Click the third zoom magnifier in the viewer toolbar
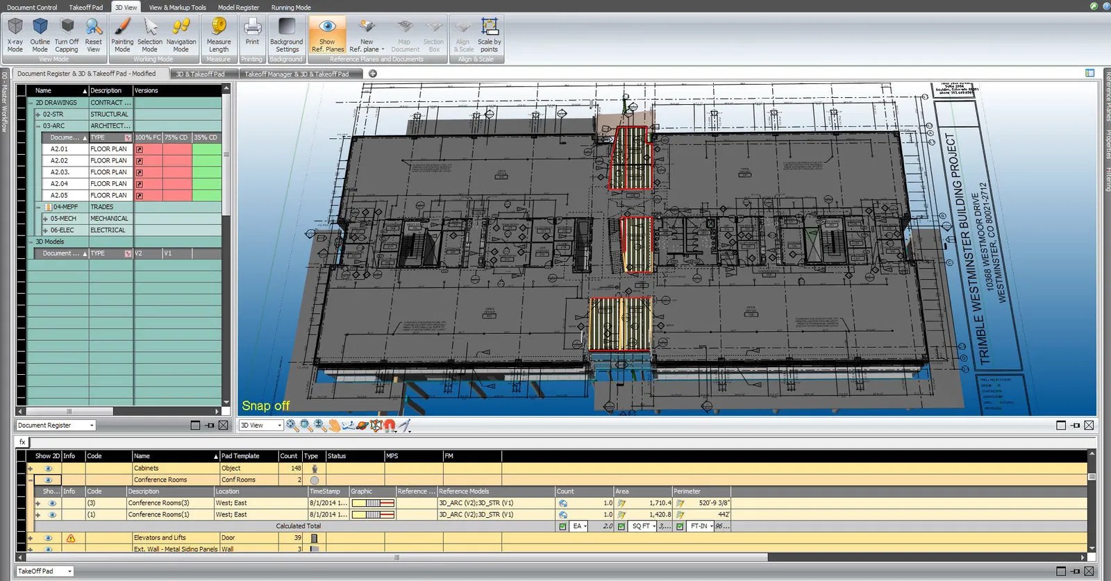This screenshot has height=581, width=1111. coord(320,426)
